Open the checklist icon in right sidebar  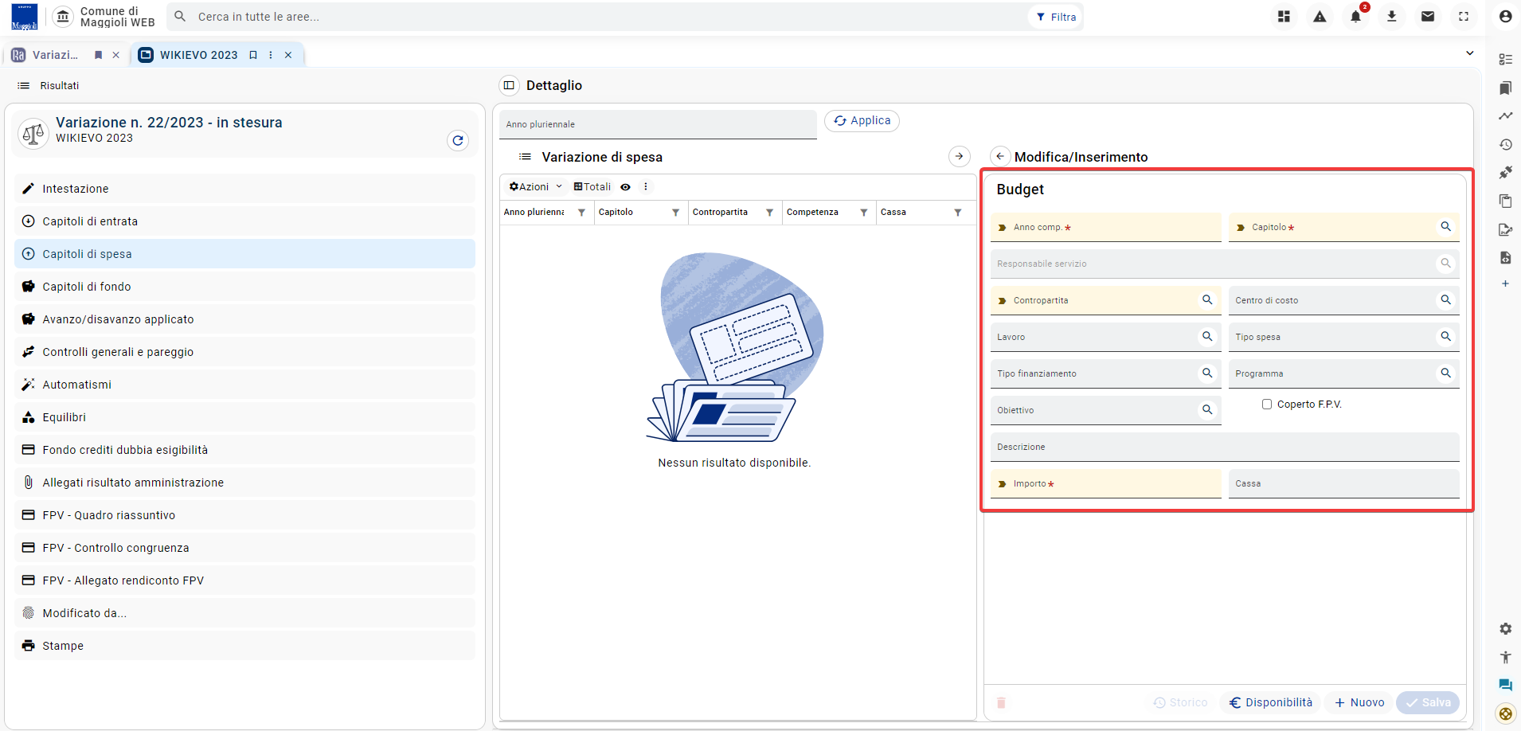pyautogui.click(x=1505, y=60)
